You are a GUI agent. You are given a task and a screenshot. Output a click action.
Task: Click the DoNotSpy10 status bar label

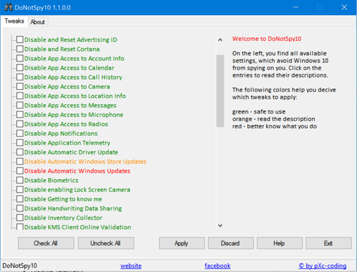pos(20,266)
